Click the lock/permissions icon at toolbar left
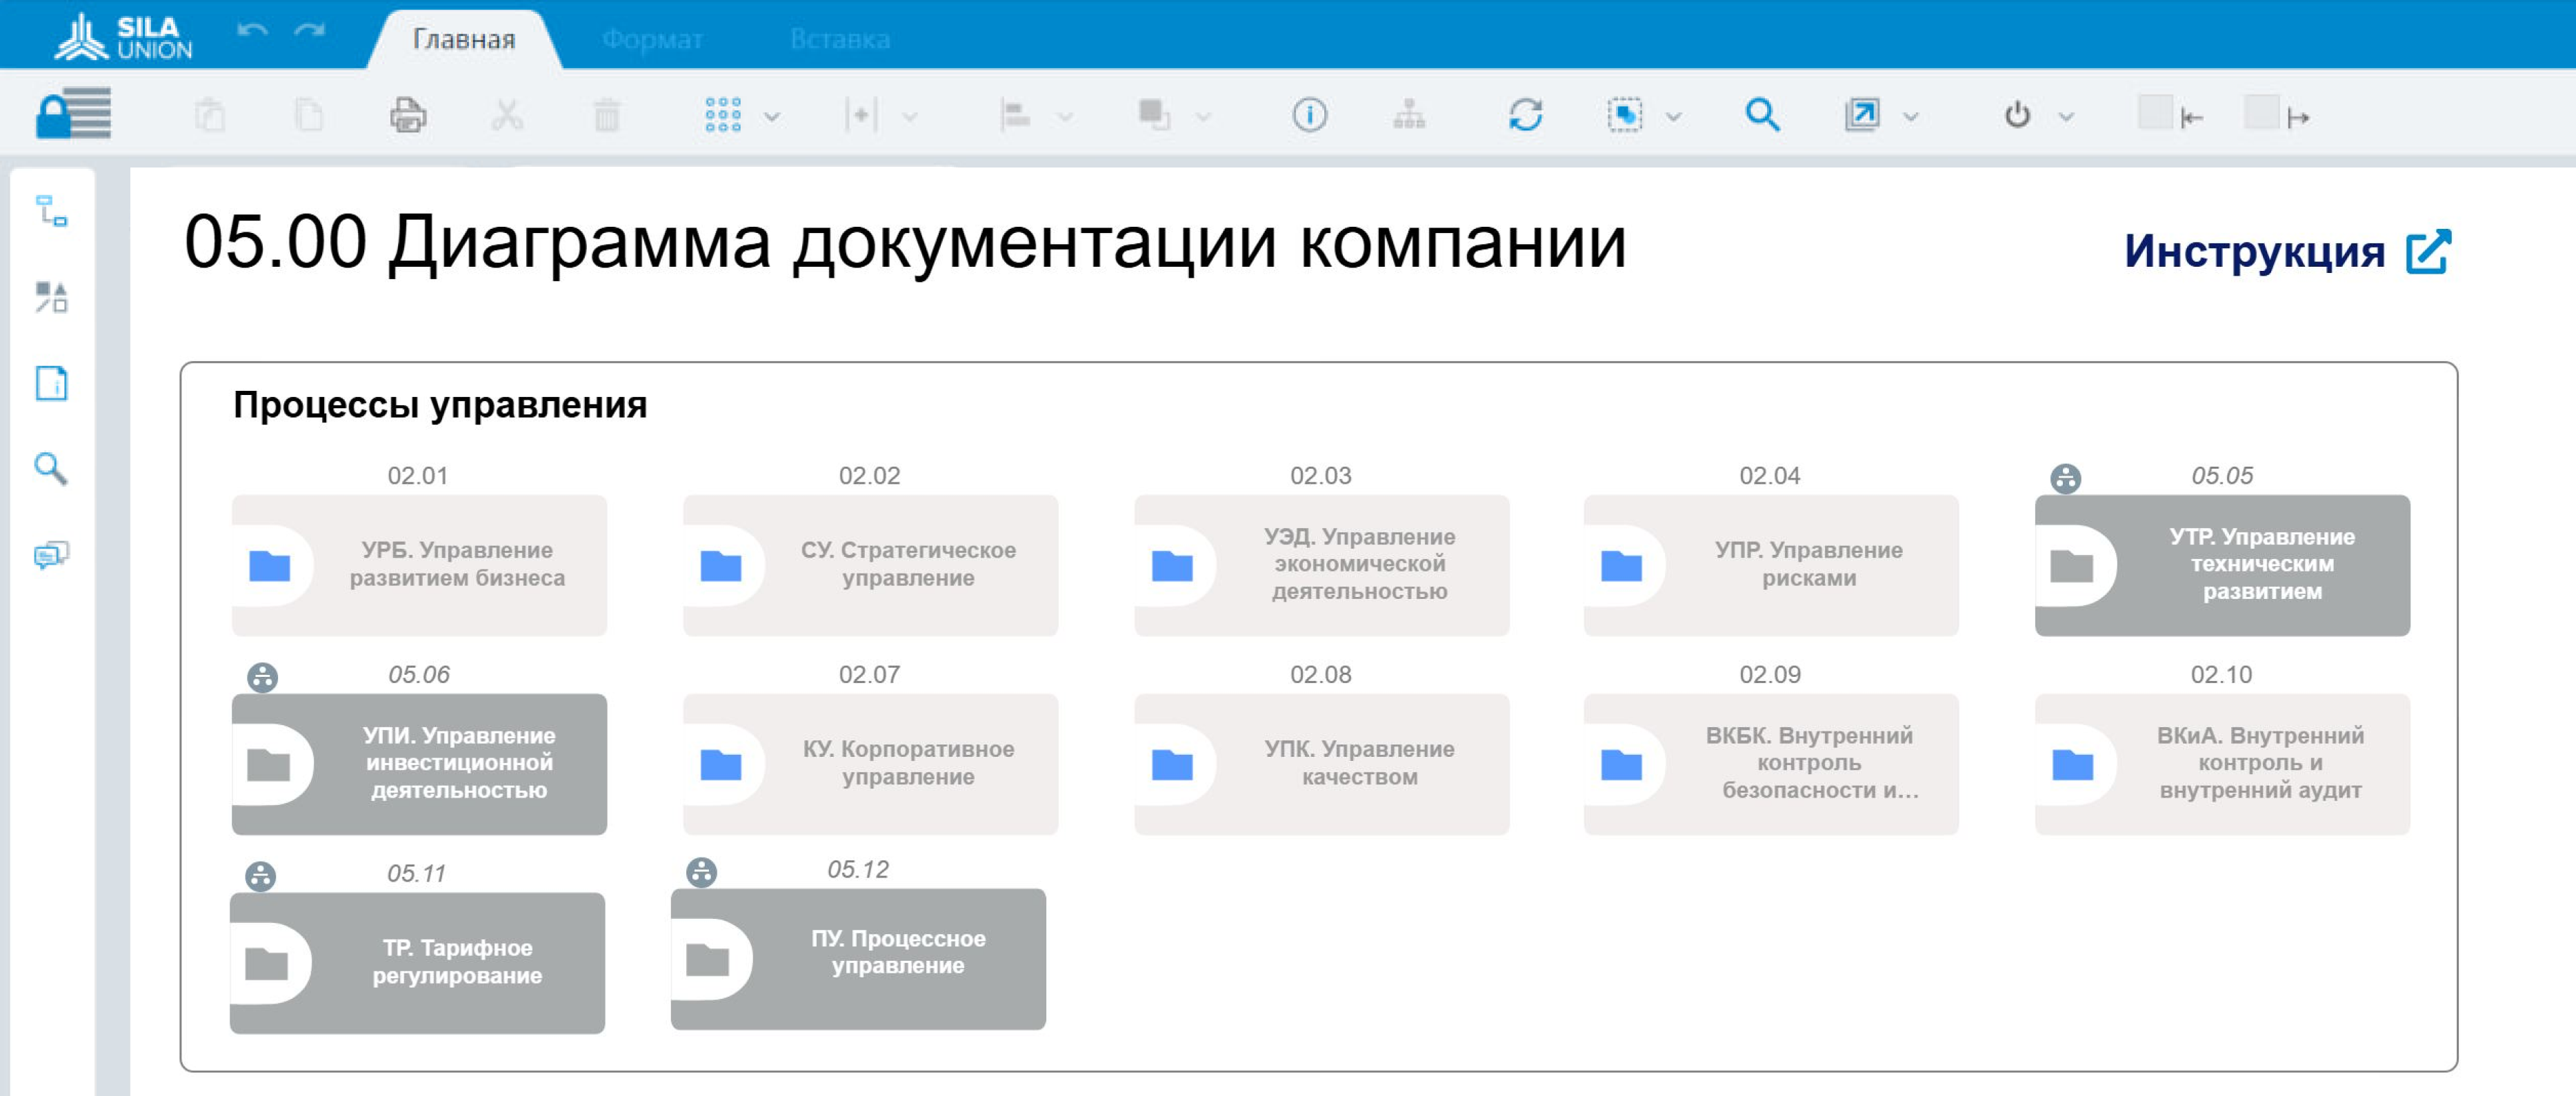The width and height of the screenshot is (2576, 1096). point(75,115)
